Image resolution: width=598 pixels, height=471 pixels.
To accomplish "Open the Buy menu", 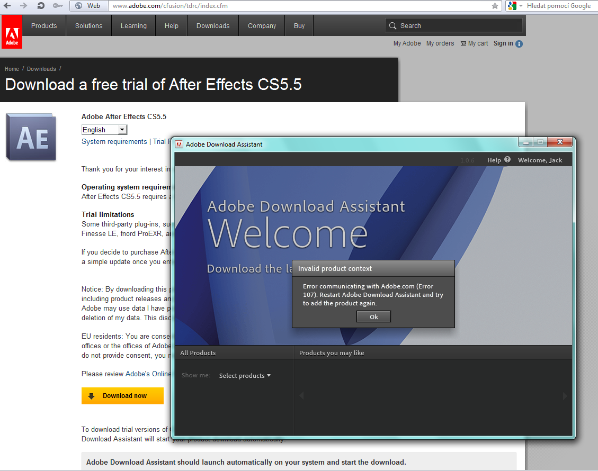I will tap(299, 25).
